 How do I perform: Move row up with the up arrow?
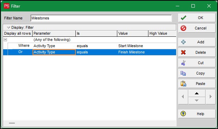(x=197, y=93)
